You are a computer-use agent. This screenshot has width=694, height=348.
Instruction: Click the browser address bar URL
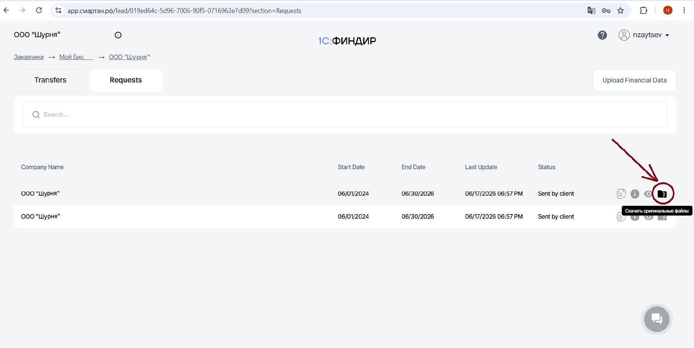pyautogui.click(x=184, y=11)
